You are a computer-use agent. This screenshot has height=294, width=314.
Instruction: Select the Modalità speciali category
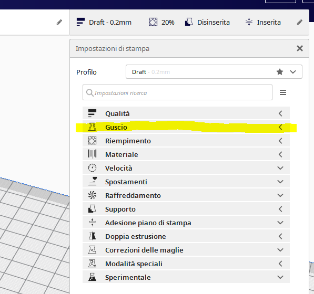pos(186,264)
